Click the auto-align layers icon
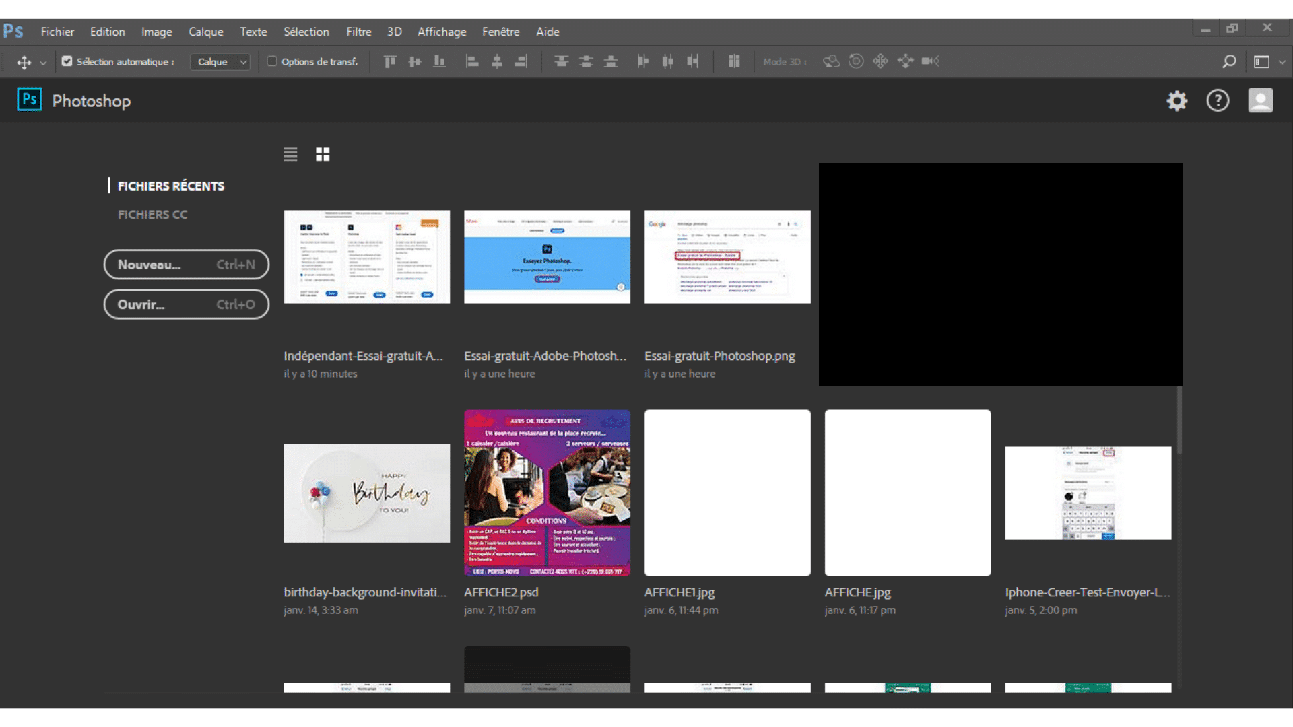 point(734,62)
